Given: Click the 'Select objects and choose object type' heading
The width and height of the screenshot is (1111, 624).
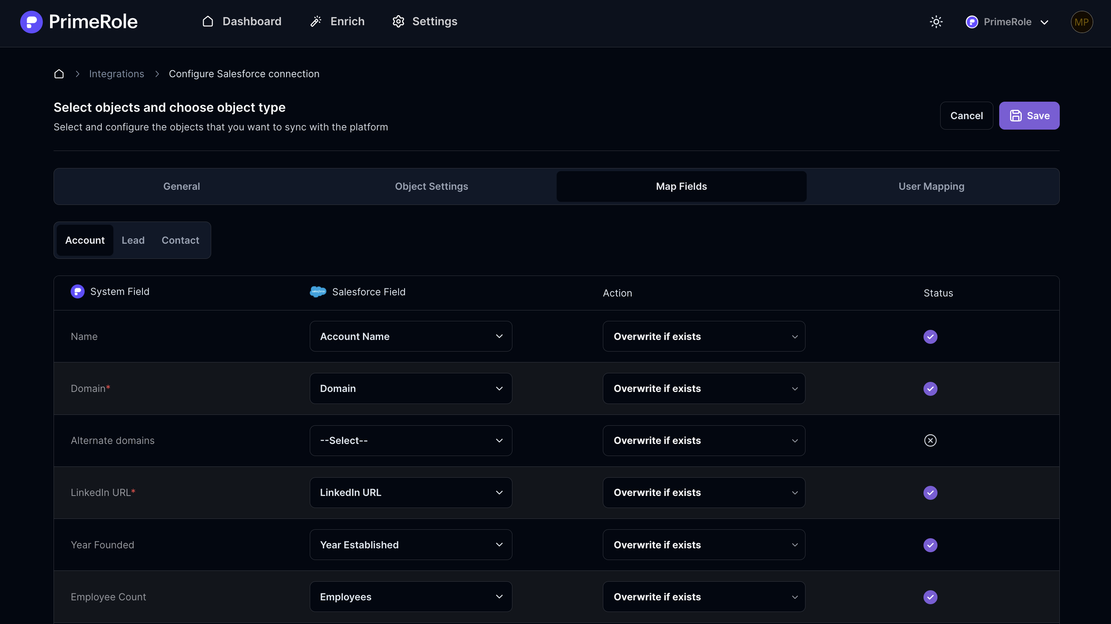Looking at the screenshot, I should pos(170,107).
